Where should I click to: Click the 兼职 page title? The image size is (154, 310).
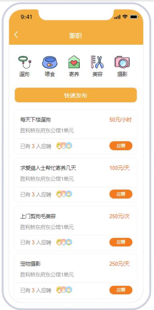pos(75,36)
